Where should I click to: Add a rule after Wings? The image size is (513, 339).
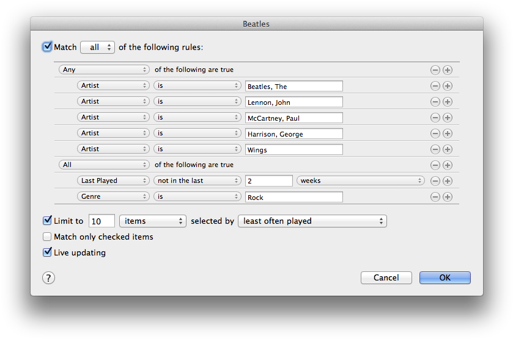[448, 149]
